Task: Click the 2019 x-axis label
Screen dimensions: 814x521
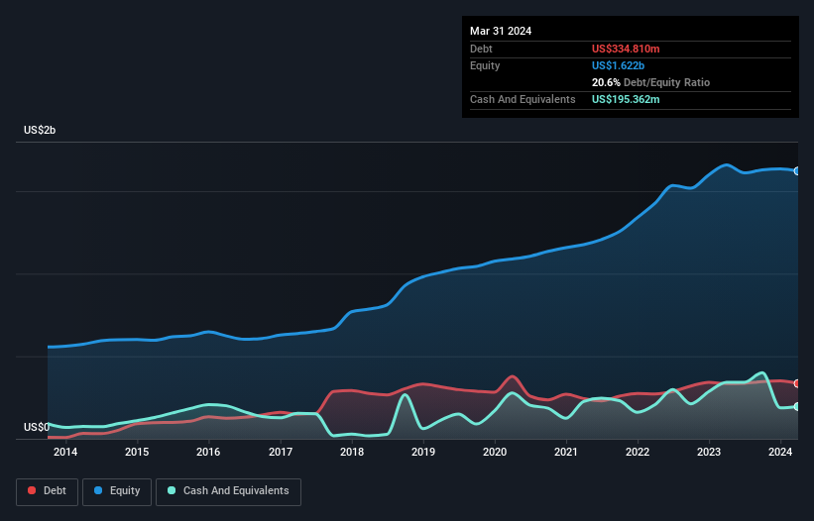Action: (423, 453)
